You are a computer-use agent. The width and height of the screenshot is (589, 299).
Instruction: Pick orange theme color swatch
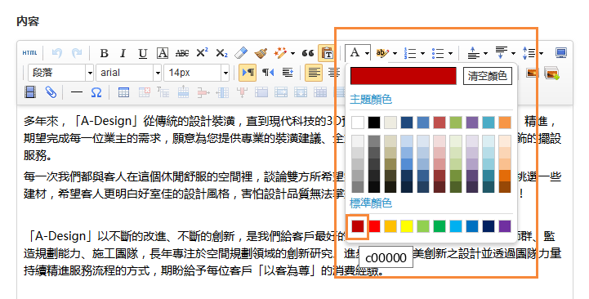[505, 123]
